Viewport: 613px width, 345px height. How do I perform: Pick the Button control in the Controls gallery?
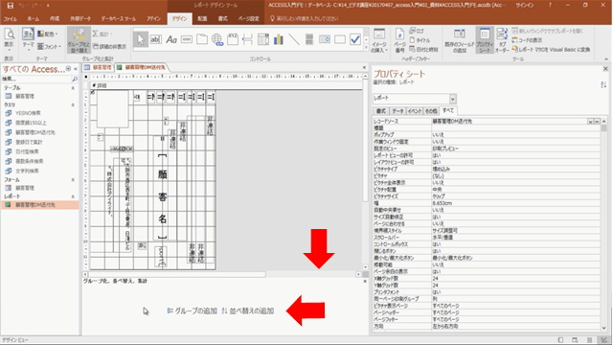187,39
